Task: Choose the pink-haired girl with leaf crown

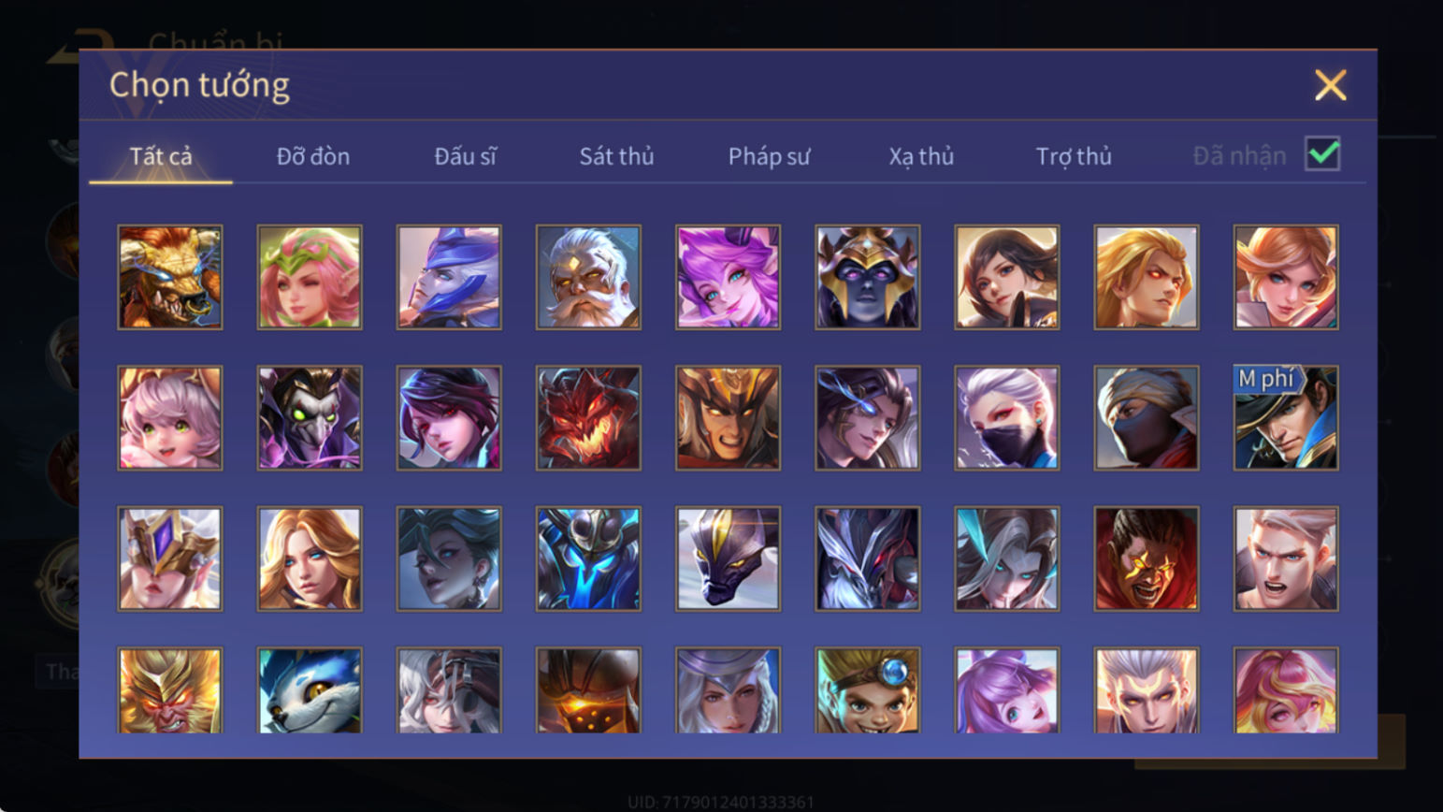Action: pyautogui.click(x=310, y=277)
